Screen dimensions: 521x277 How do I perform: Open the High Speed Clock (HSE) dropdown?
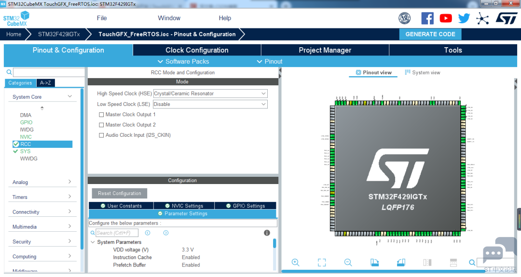tap(210, 93)
